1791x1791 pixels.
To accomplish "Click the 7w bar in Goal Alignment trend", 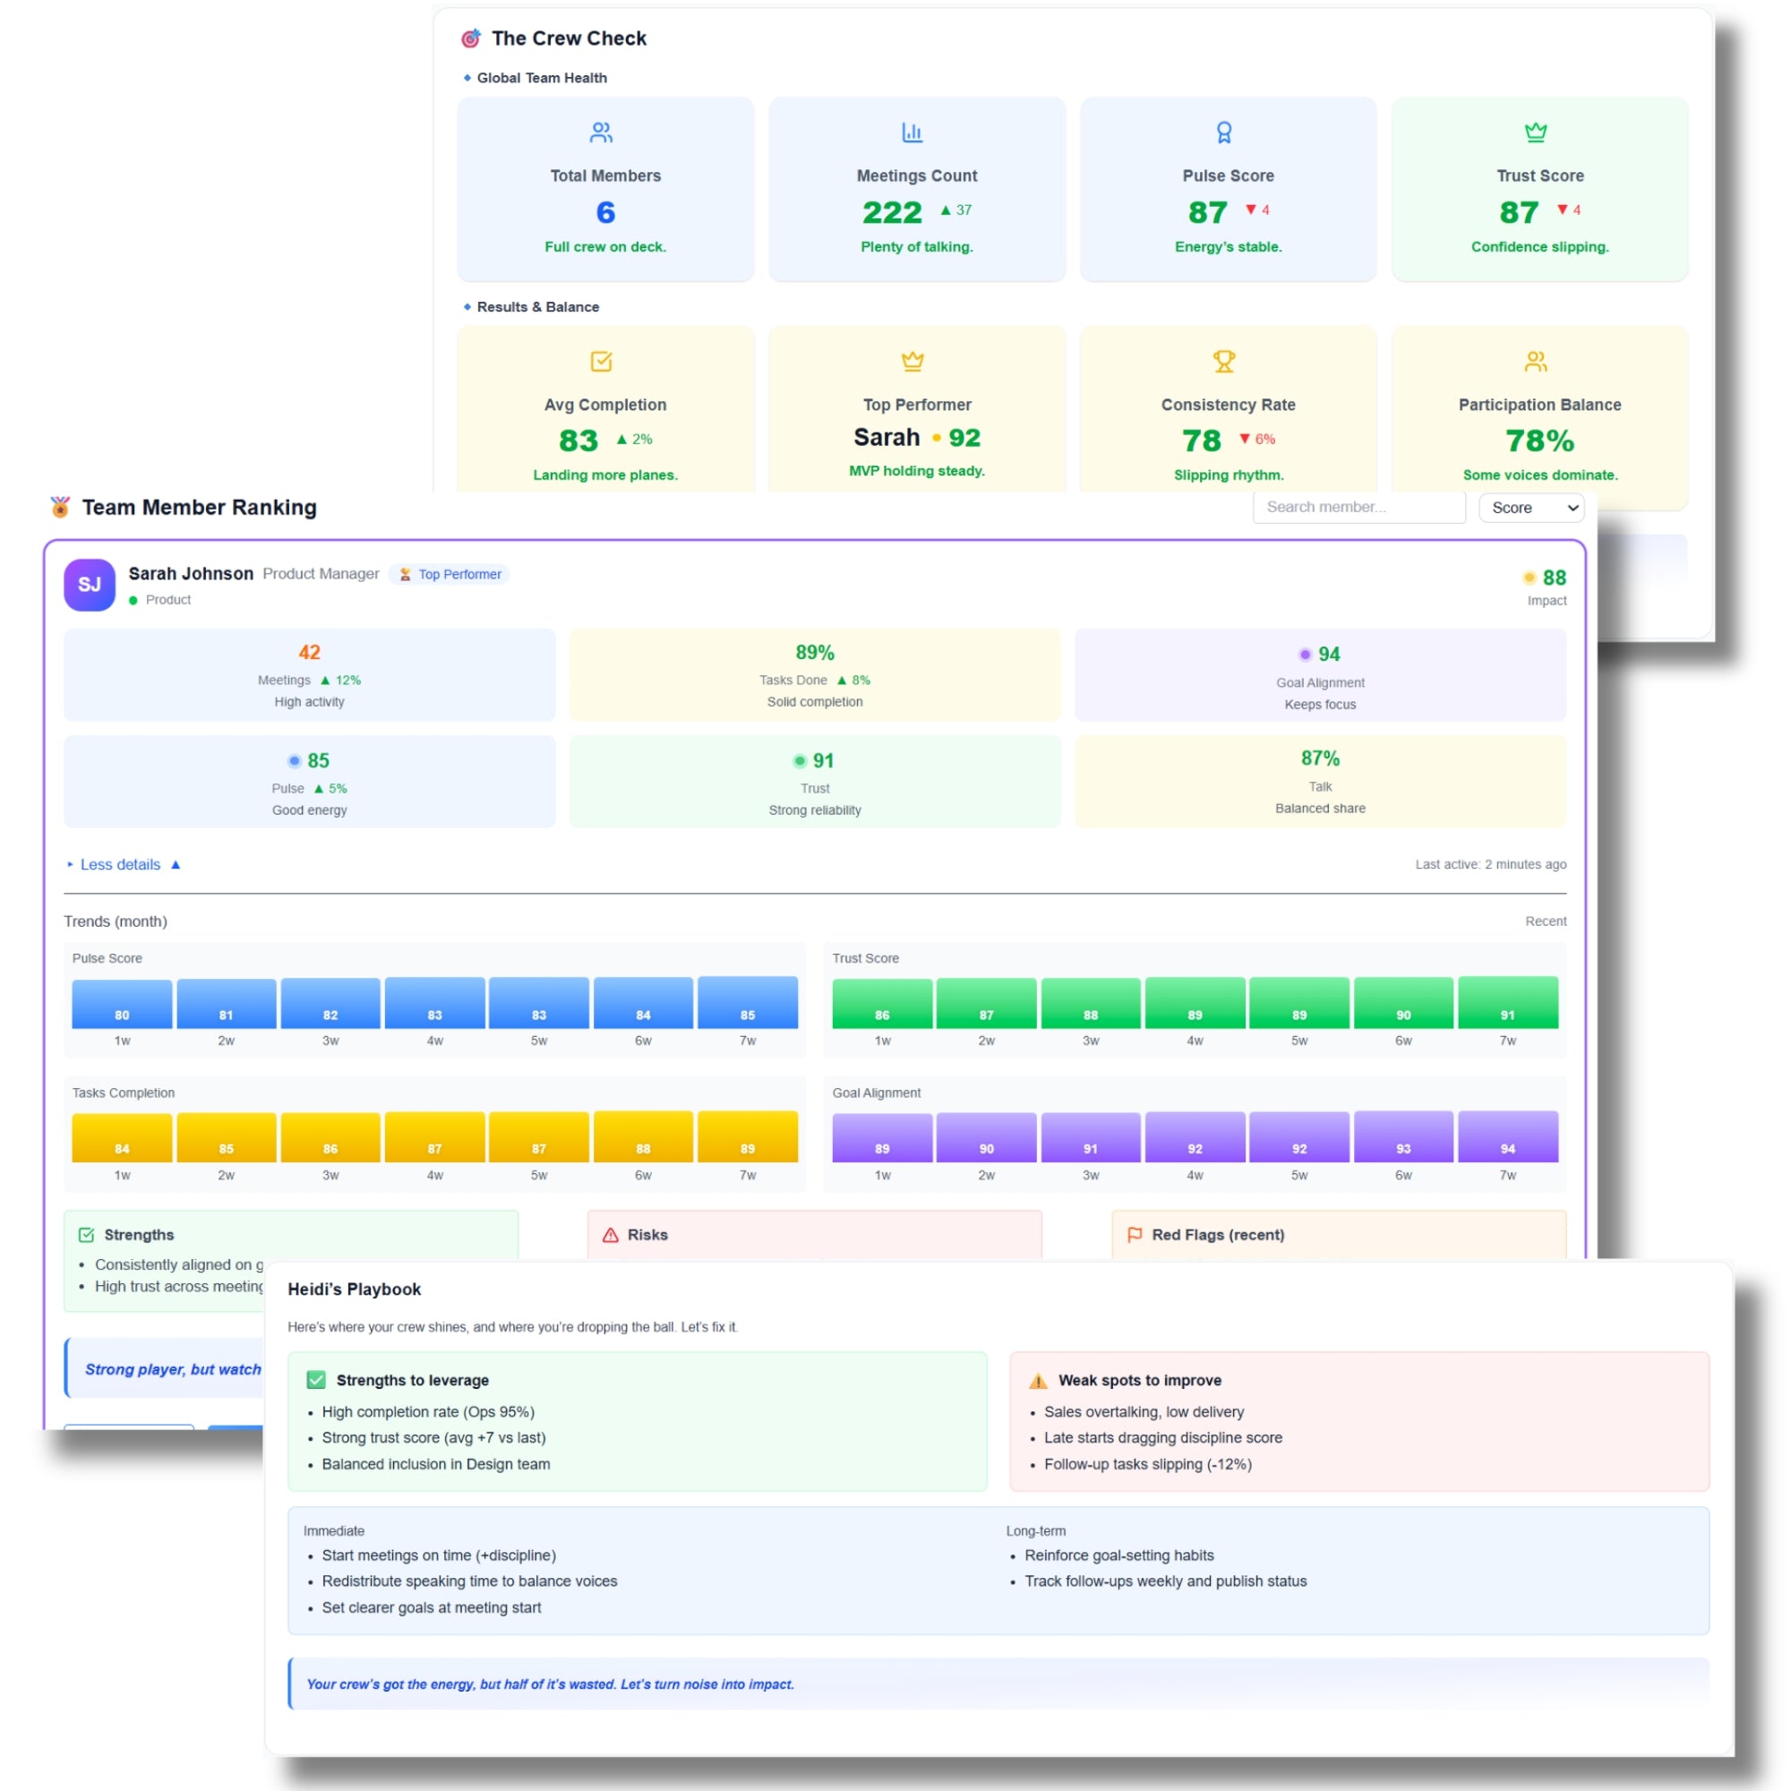I will click(x=1507, y=1136).
